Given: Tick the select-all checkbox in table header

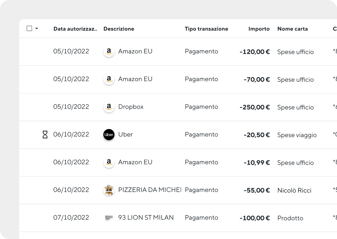Looking at the screenshot, I should [29, 28].
